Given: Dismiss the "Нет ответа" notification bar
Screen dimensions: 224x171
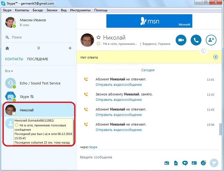Looking at the screenshot, I should click(216, 57).
